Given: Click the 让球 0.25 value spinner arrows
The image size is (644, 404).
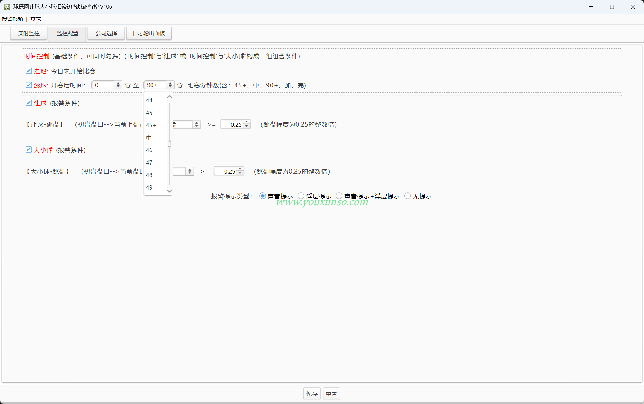Looking at the screenshot, I should (x=247, y=124).
